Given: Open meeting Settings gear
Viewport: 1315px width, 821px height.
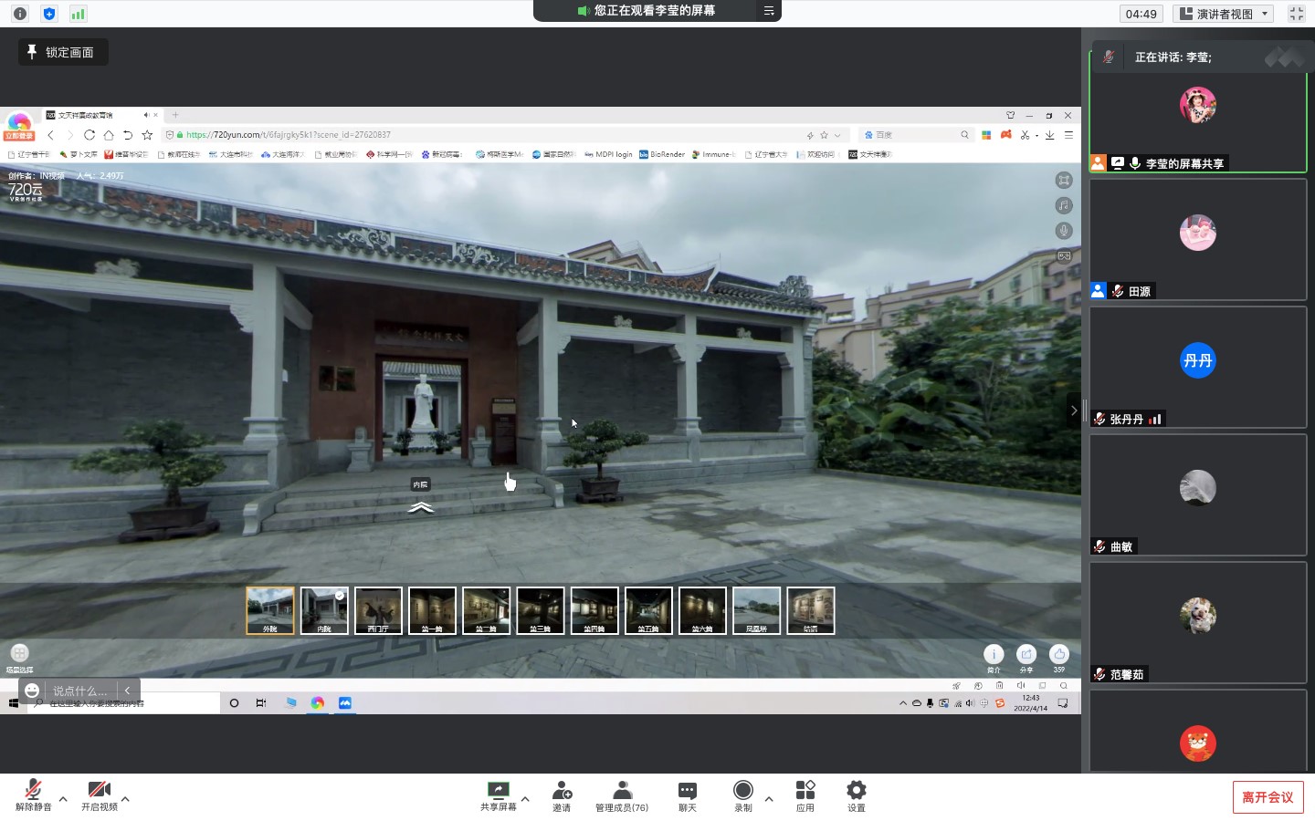Looking at the screenshot, I should [x=856, y=795].
